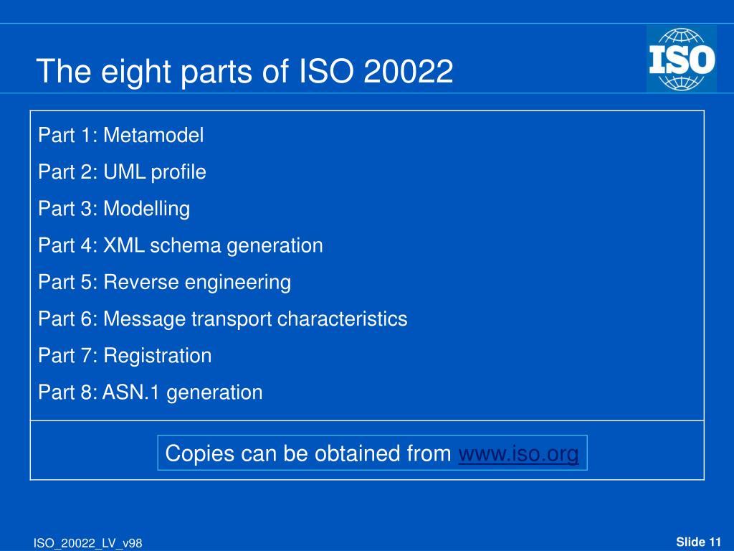Viewport: 734px width, 551px height.
Task: Click the 'Slide 11' footer number
Action: pyautogui.click(x=698, y=542)
